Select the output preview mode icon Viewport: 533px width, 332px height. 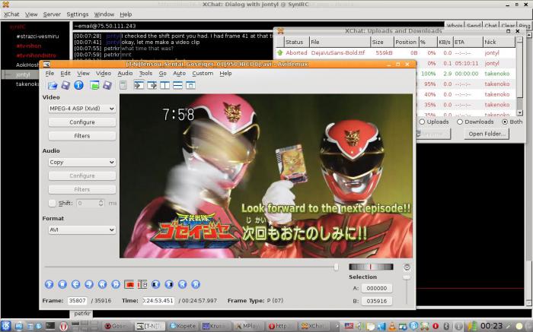(152, 85)
